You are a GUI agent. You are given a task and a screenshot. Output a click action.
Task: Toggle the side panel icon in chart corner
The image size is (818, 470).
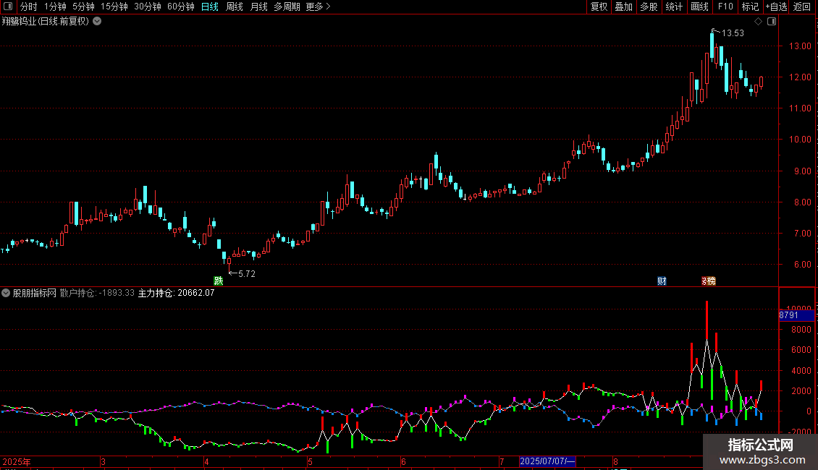772,22
